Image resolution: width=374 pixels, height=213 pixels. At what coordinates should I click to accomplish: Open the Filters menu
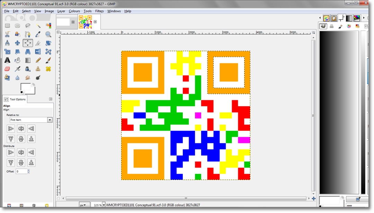[99, 11]
